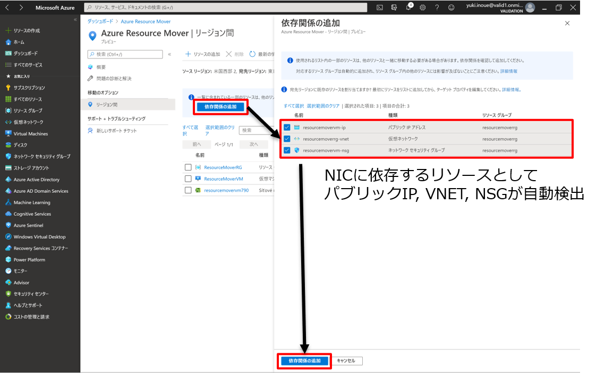Open ホーム in the sidebar
596x373 pixels.
[15, 42]
